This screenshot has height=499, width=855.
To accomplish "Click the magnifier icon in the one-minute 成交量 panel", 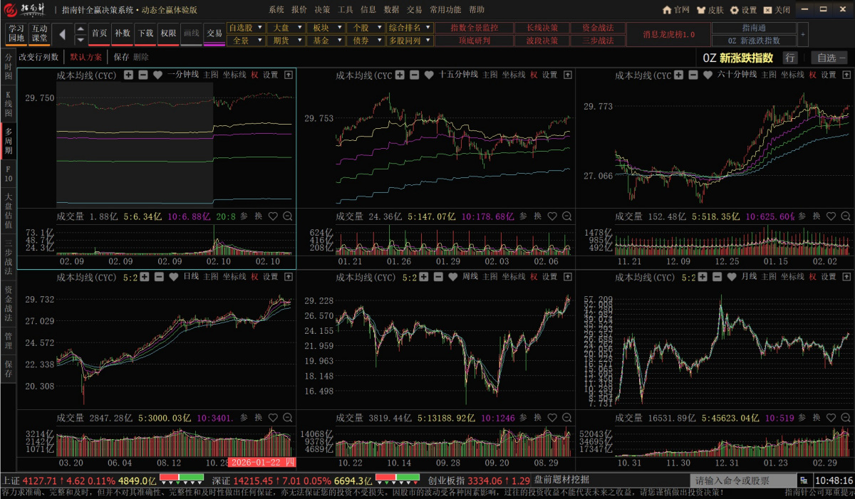I will 288,216.
